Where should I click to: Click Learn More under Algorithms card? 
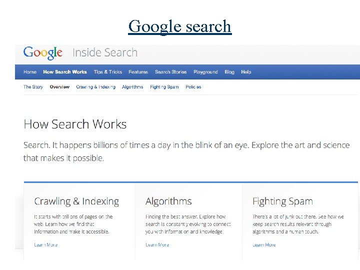tap(157, 245)
